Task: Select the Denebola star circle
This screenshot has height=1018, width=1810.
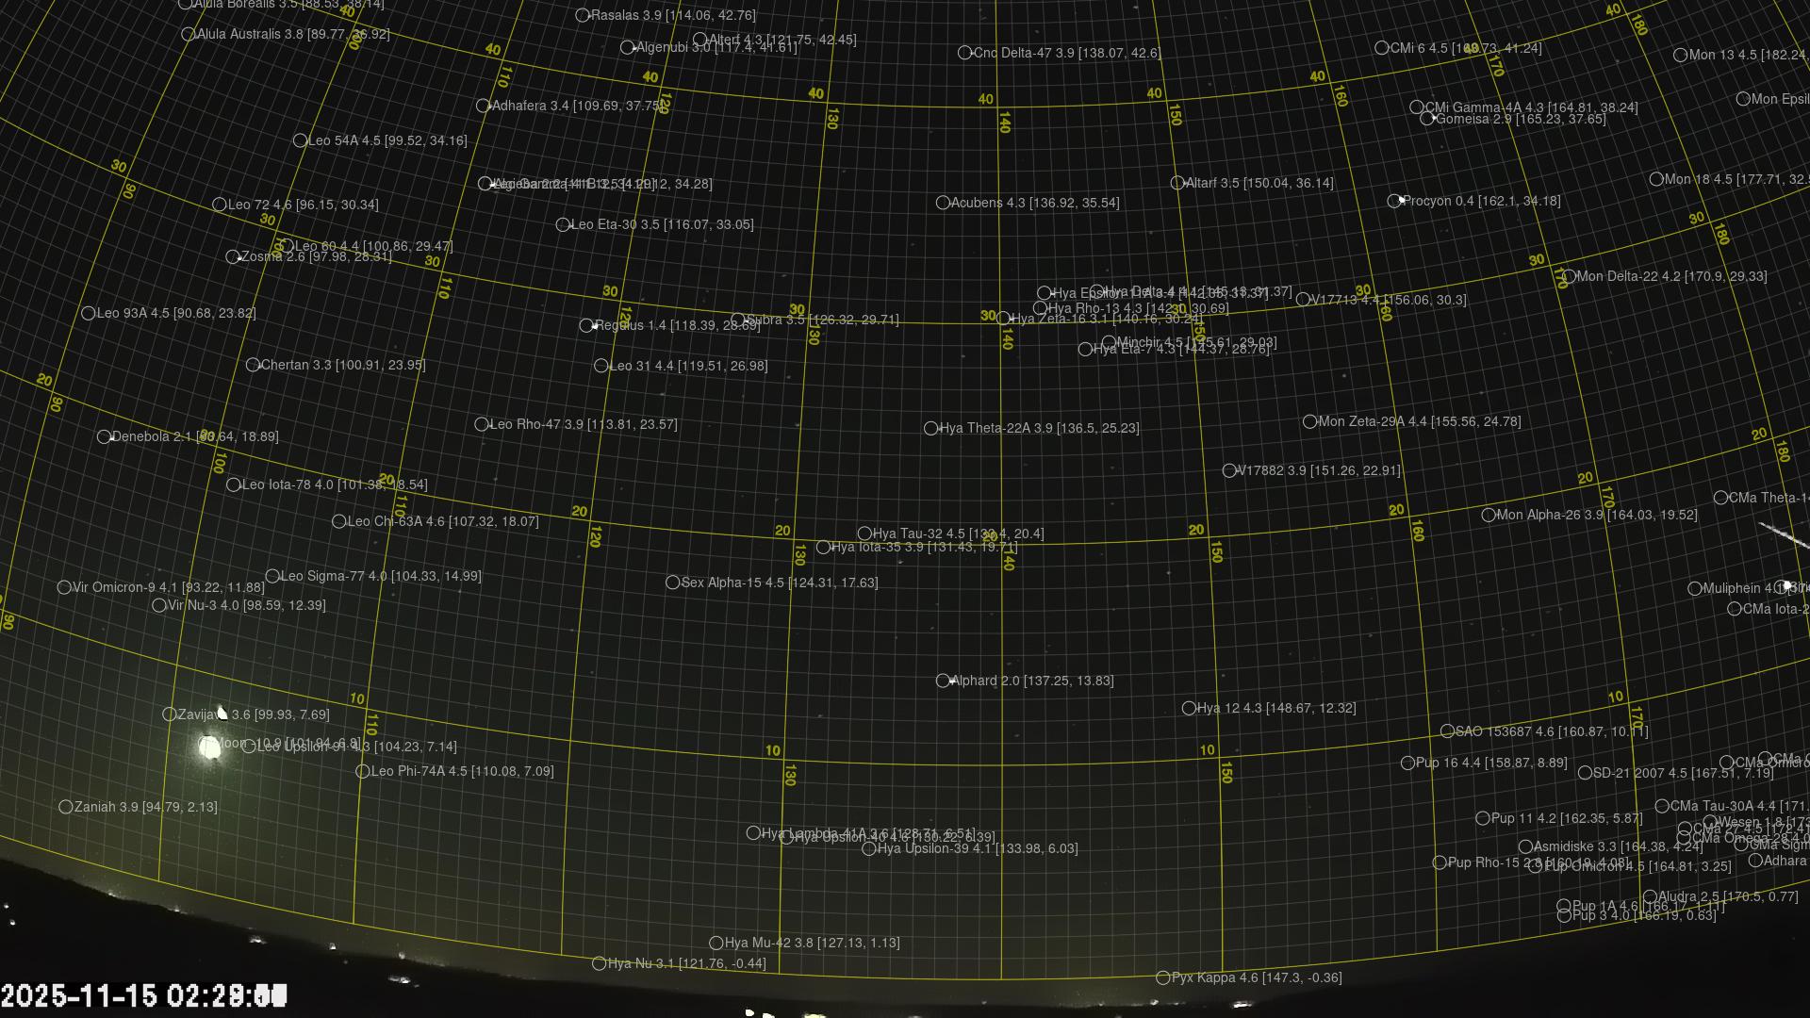Action: [105, 436]
